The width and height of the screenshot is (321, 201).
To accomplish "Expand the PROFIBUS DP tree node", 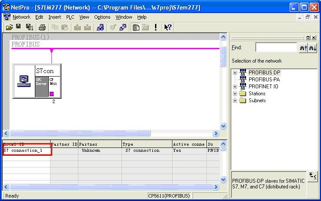I will click(x=235, y=73).
